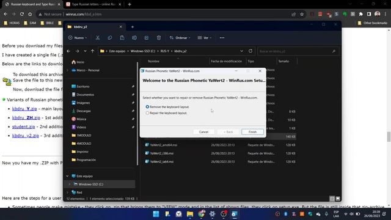Bookmark this page with the star icon
The image size is (391, 220).
[x=302, y=14]
